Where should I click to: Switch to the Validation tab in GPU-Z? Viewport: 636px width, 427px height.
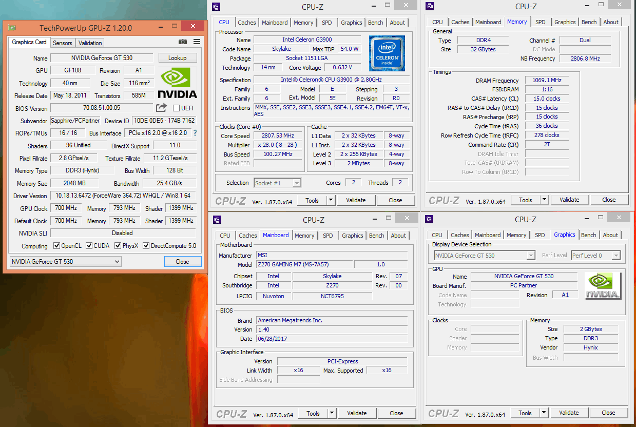tap(90, 43)
